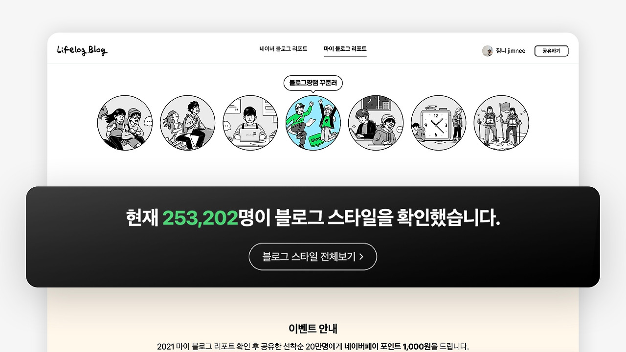This screenshot has height=352, width=626.
Task: Select the two running kids illustration
Action: 125,123
